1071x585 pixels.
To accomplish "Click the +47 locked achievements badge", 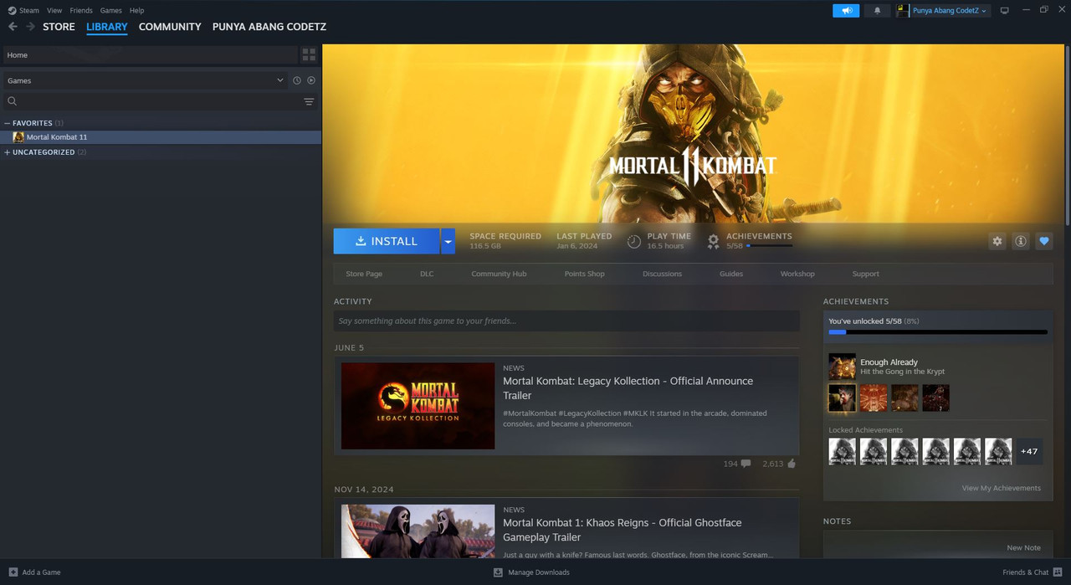I will pyautogui.click(x=1029, y=451).
